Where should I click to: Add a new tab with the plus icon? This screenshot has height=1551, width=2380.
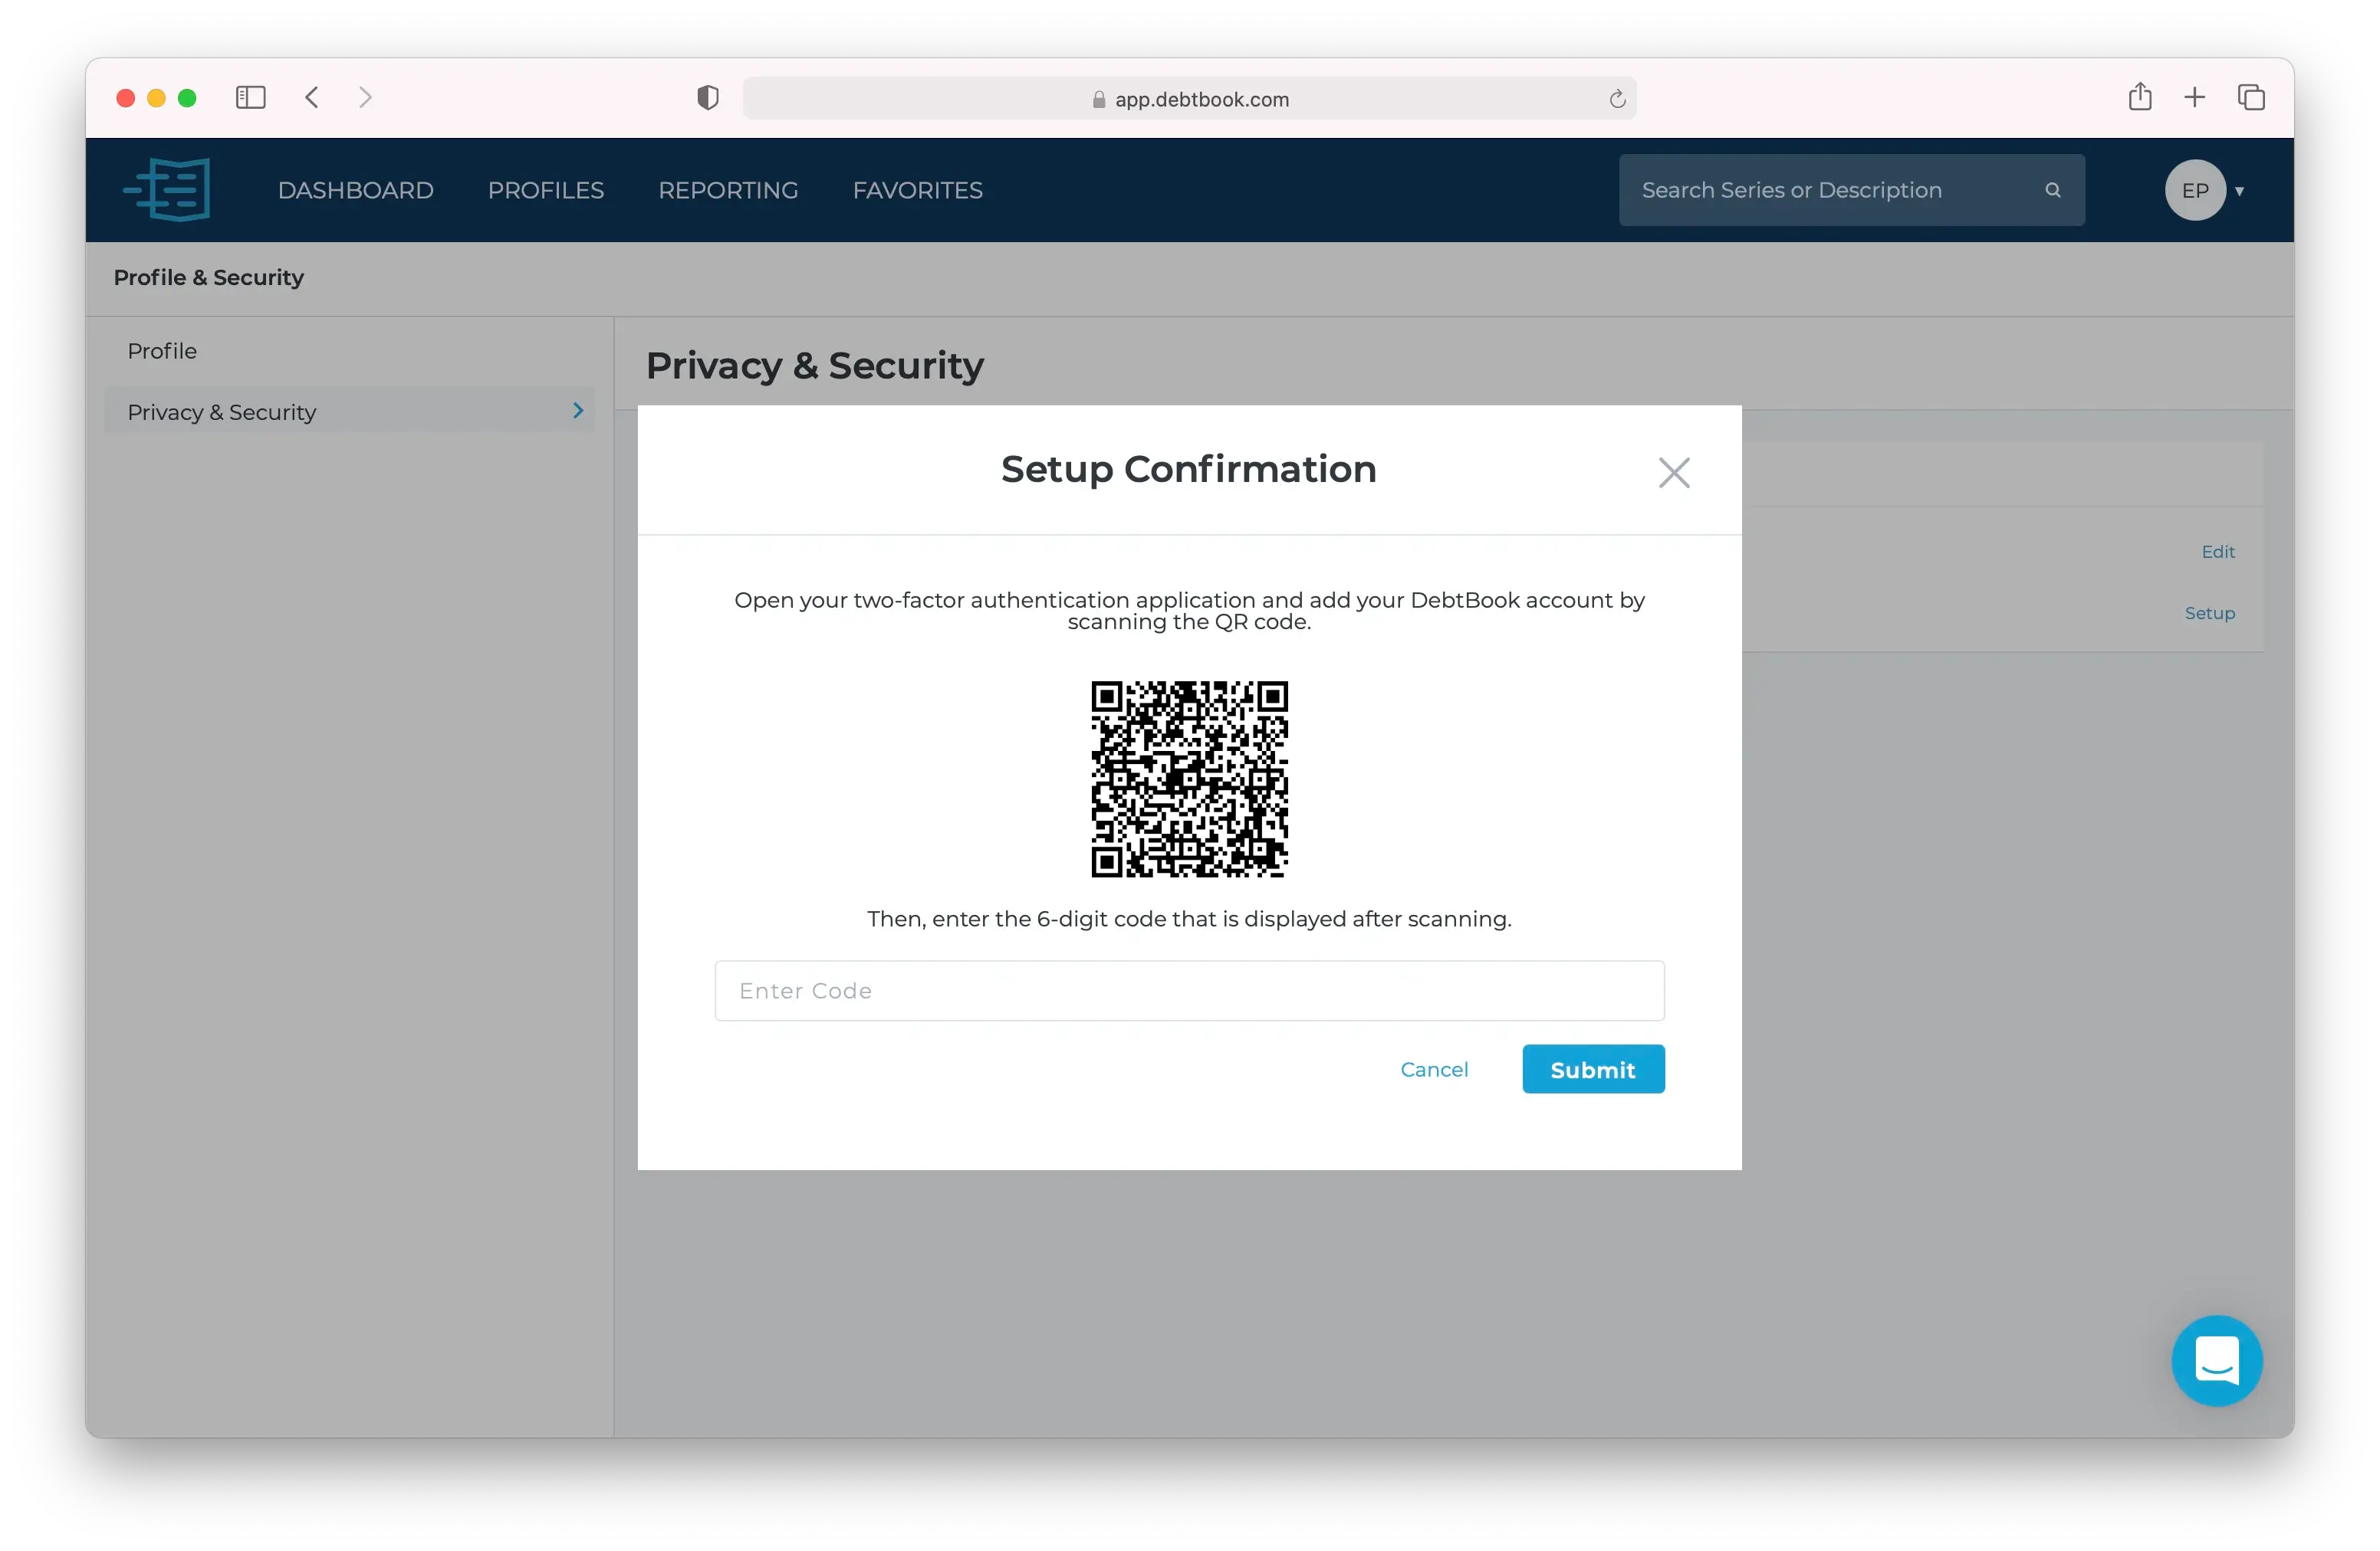[x=2195, y=97]
